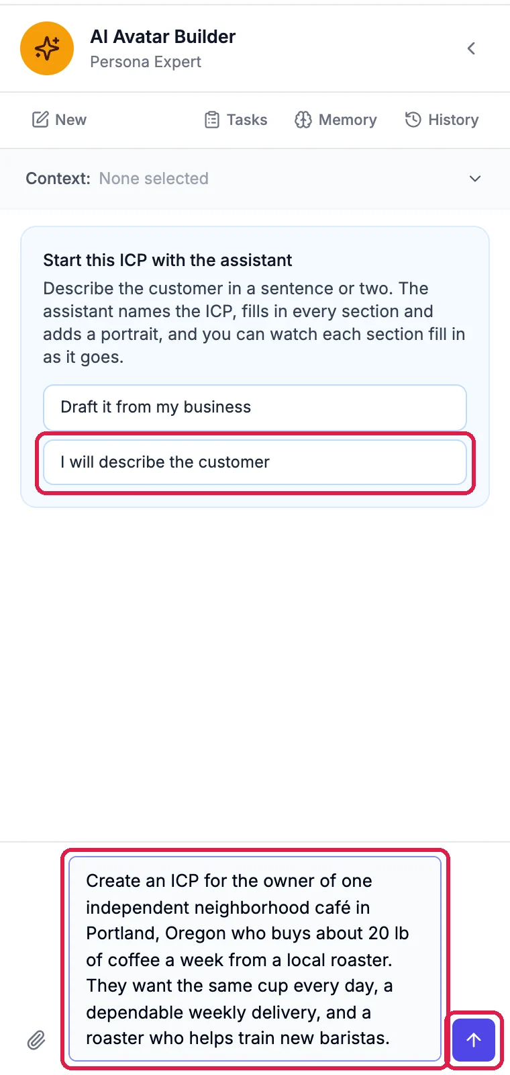The width and height of the screenshot is (510, 1075).
Task: Click the brain icon beside Memory
Action: point(303,120)
